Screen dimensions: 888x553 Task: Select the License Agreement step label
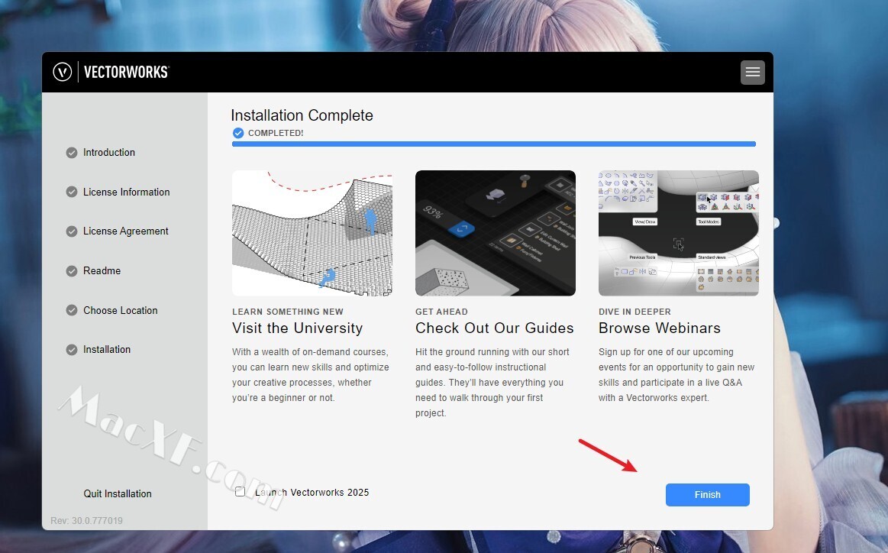point(126,231)
